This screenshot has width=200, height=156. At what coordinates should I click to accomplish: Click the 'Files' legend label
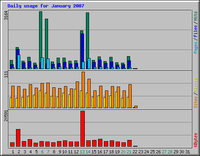click(195, 31)
